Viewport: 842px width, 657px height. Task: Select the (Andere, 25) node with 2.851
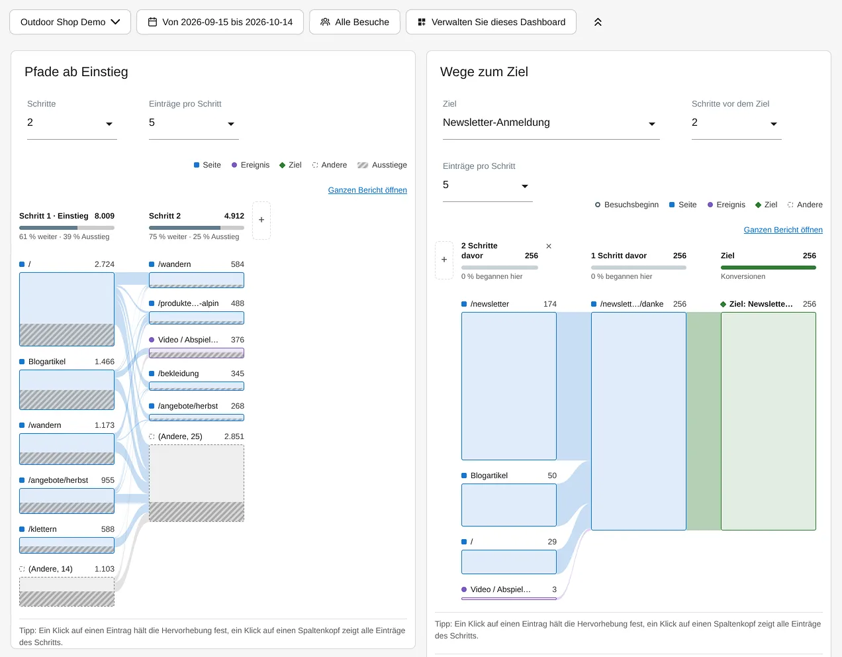point(197,483)
